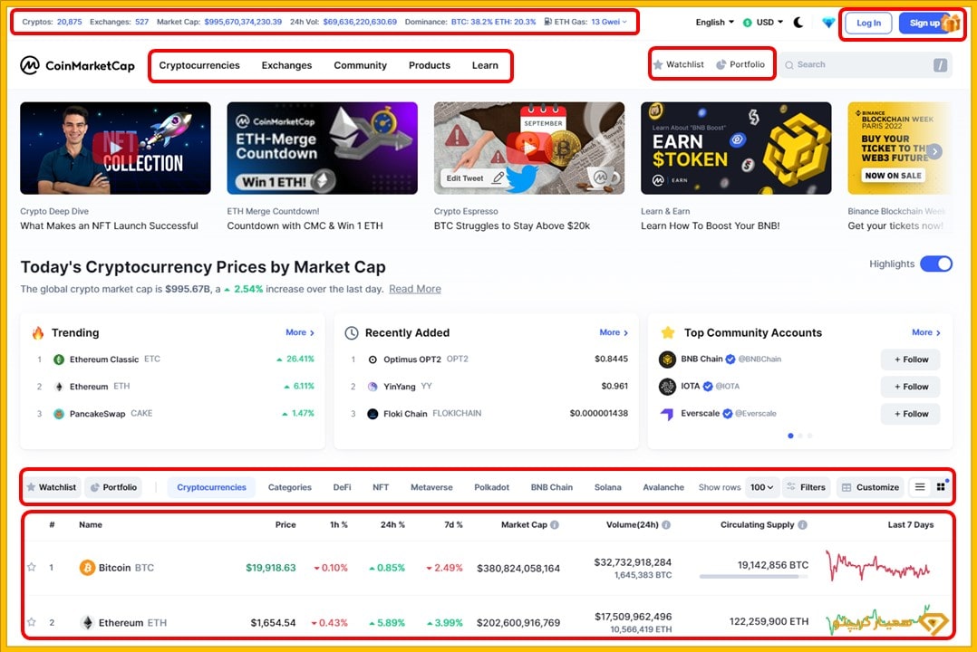Image resolution: width=977 pixels, height=652 pixels.
Task: Follow the BNB Chain account
Action: click(910, 360)
